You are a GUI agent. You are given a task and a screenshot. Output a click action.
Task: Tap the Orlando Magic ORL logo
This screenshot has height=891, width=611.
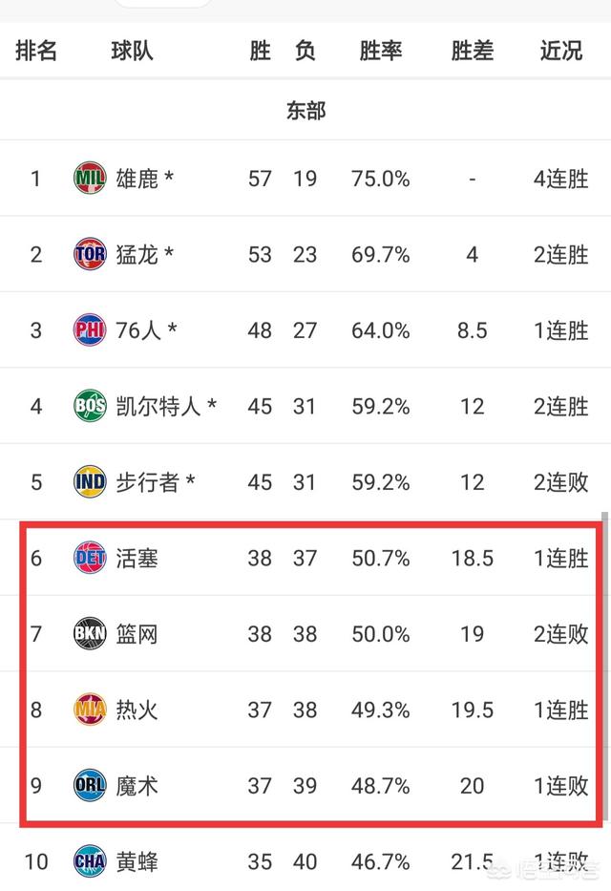click(x=90, y=785)
